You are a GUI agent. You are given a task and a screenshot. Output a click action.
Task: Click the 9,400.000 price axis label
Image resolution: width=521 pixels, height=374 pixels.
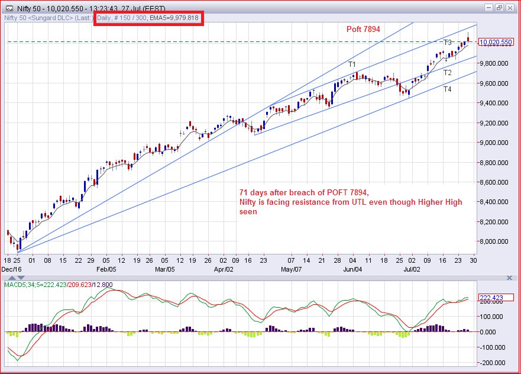493,103
